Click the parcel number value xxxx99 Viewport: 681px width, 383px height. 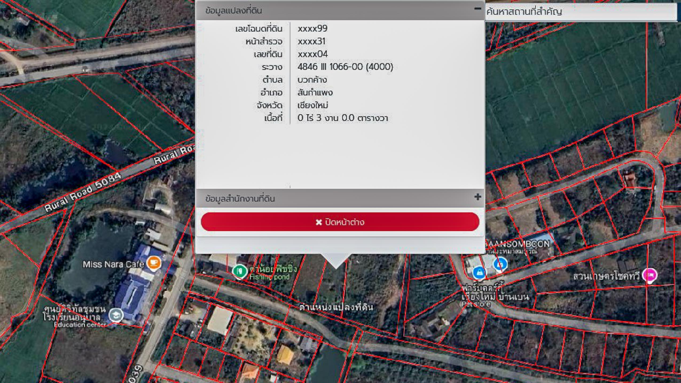[312, 29]
